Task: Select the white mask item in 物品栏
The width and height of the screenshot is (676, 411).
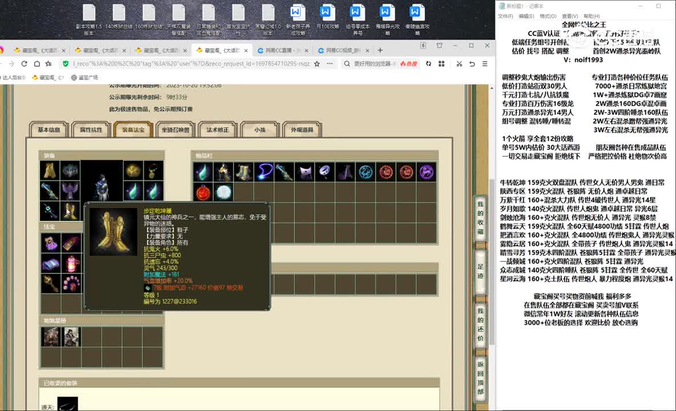Action: tap(304, 172)
